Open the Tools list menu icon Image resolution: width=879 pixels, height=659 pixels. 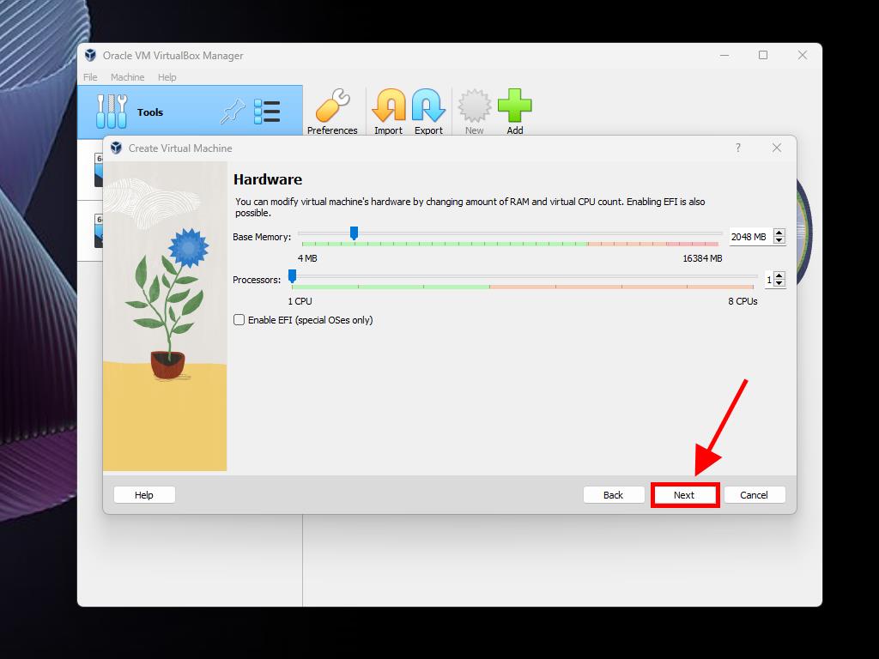coord(267,112)
